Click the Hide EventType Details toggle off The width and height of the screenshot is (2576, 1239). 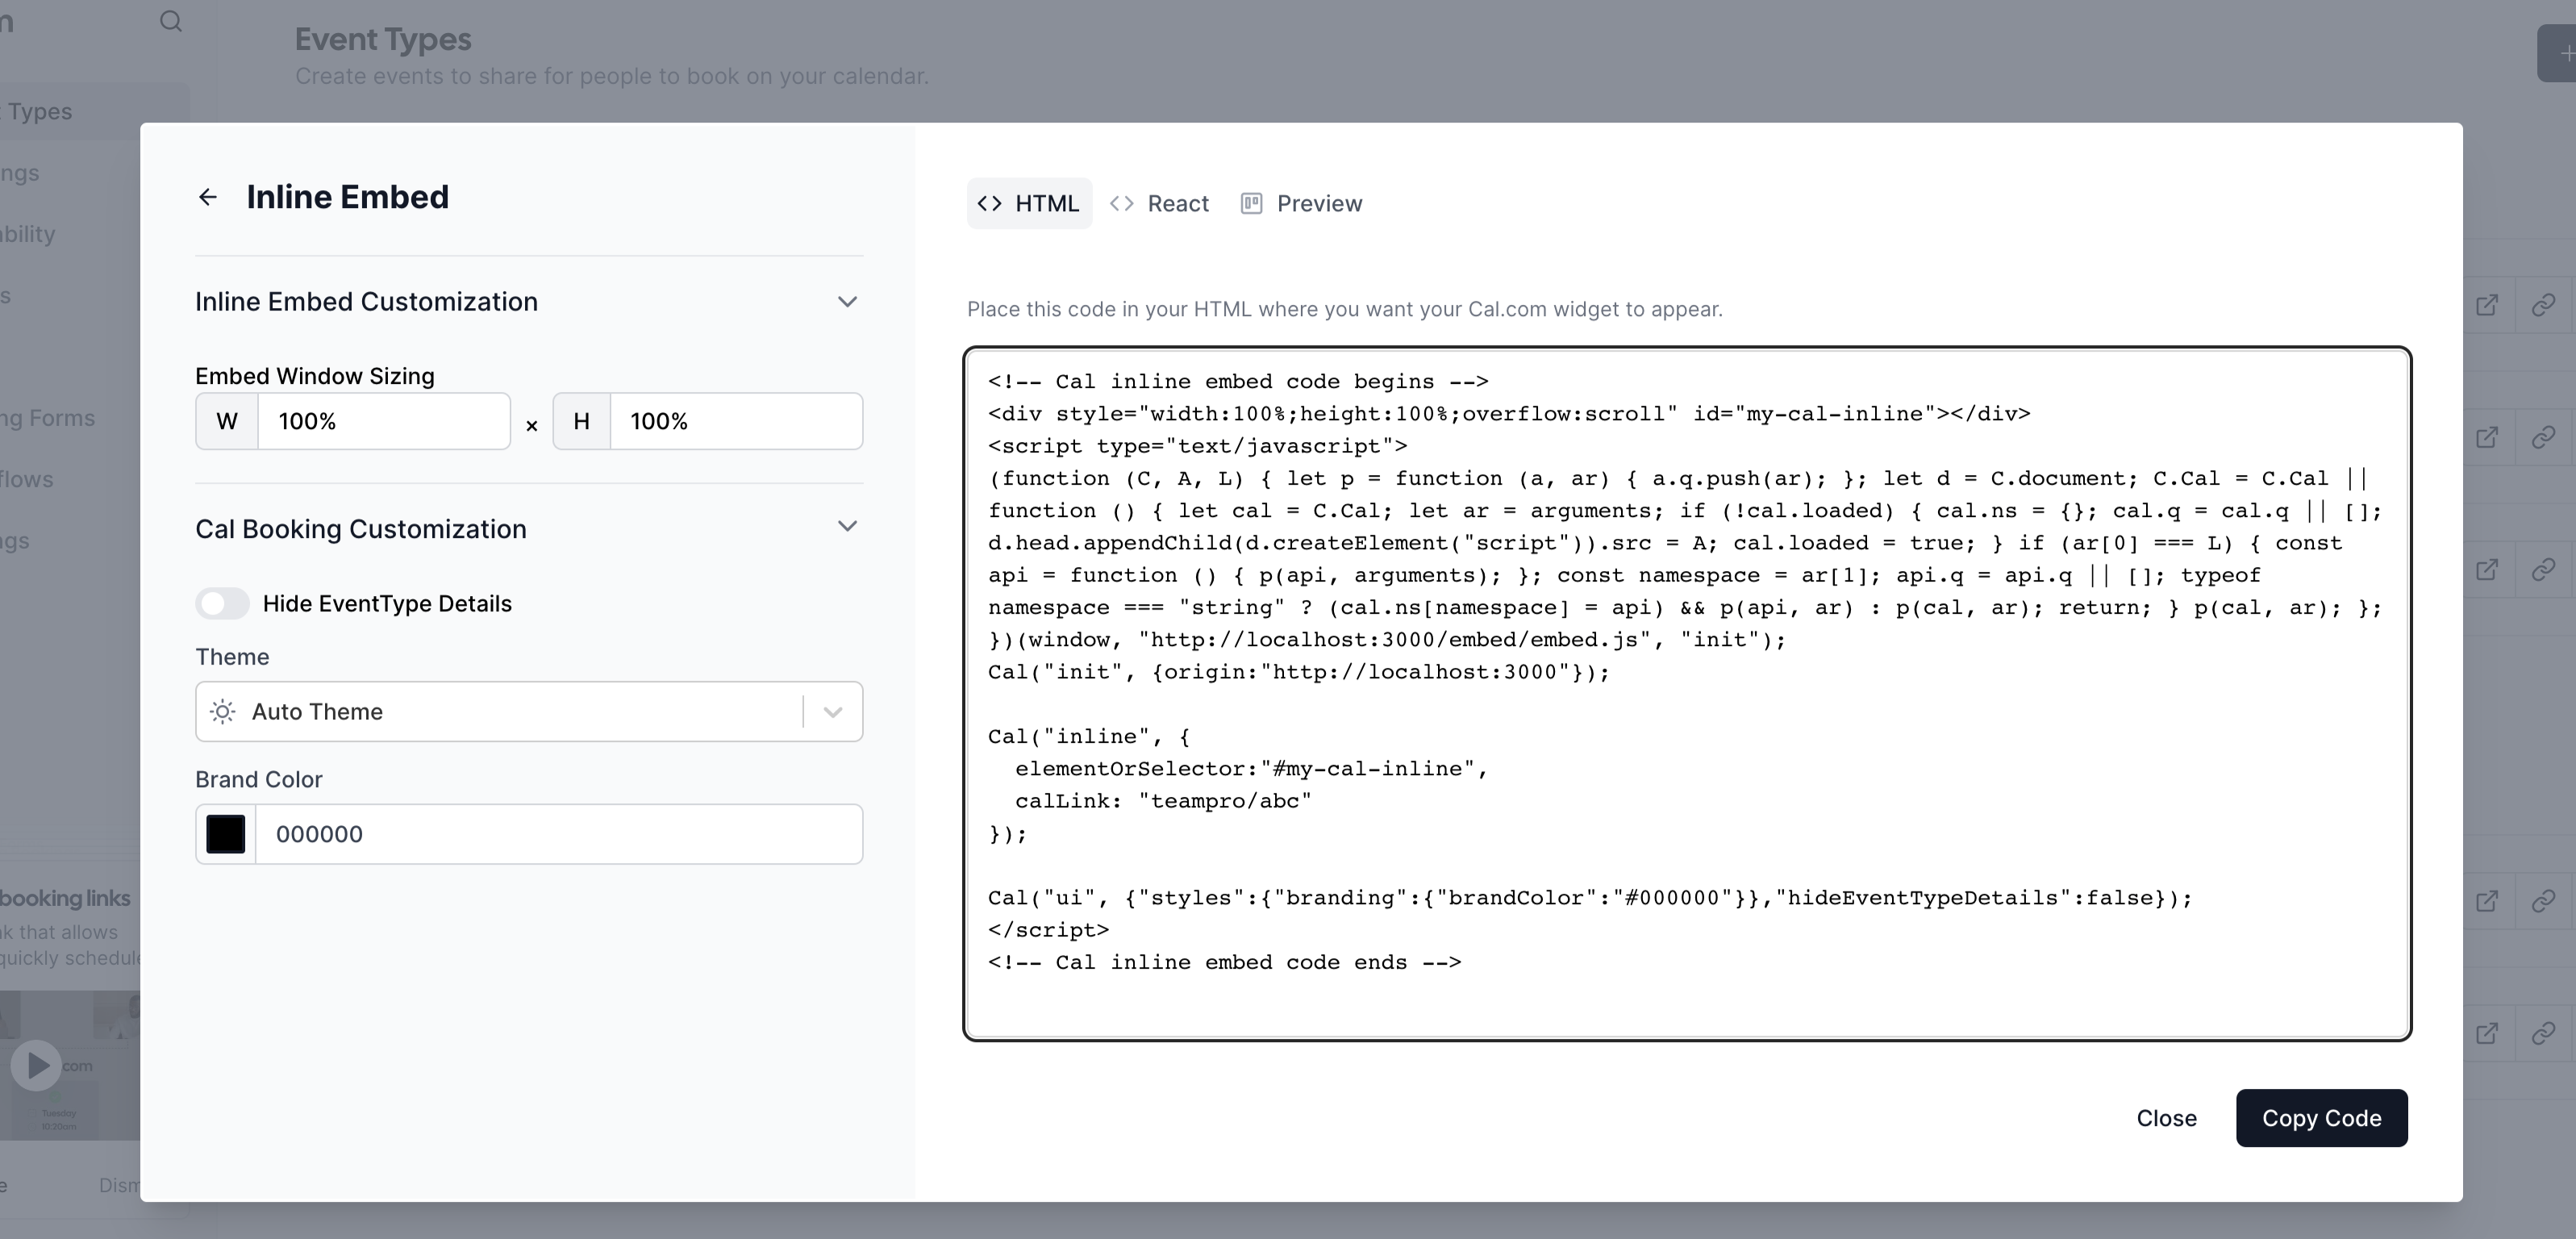point(222,603)
